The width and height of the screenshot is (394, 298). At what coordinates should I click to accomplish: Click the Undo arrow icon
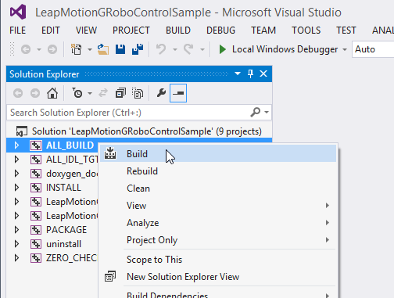[x=161, y=49]
